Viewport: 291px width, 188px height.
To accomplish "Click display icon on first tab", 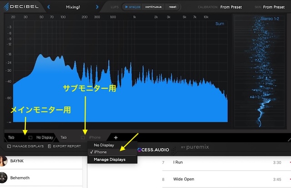I will [x=30, y=137].
